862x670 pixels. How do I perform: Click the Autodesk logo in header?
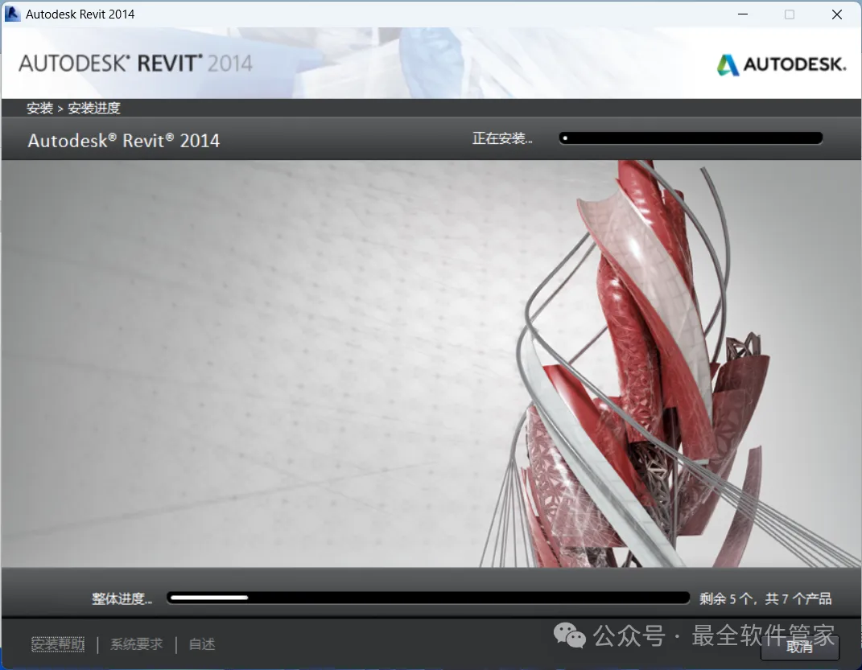point(782,65)
